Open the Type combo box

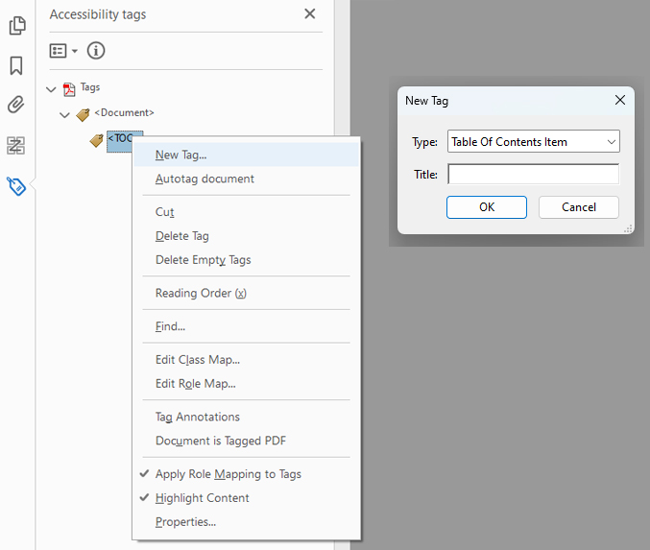tap(534, 142)
